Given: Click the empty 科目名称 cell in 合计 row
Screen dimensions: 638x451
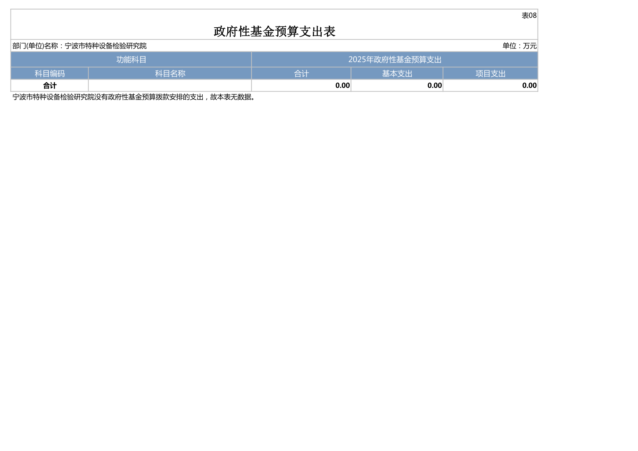Looking at the screenshot, I should tap(170, 86).
